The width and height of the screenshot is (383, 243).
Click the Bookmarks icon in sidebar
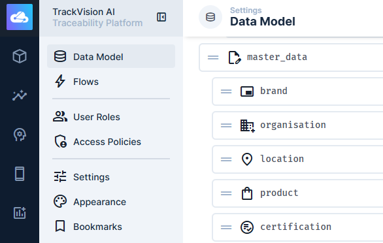point(60,226)
